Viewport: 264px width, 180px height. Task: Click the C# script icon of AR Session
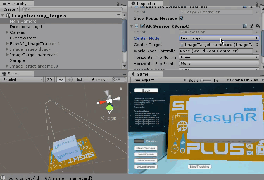point(137,26)
